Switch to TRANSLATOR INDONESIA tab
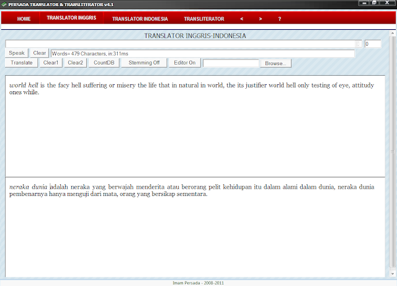The height and width of the screenshot is (286, 397). point(140,19)
